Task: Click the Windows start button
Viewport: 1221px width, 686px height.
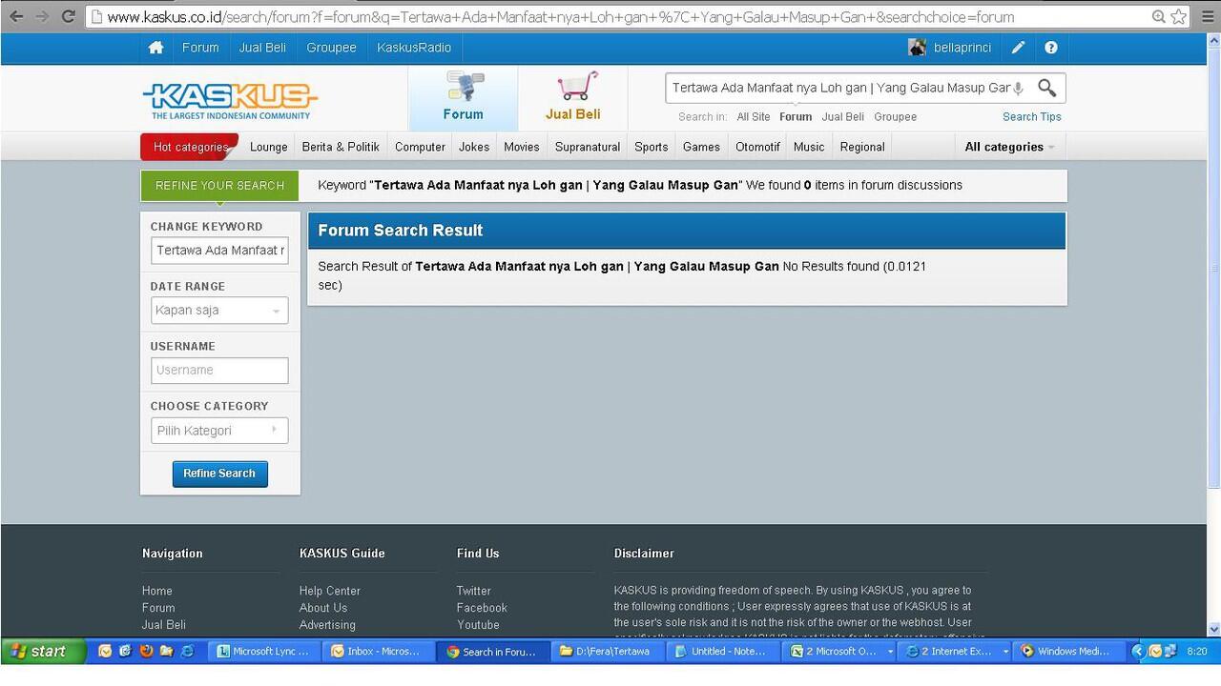Action: point(42,652)
